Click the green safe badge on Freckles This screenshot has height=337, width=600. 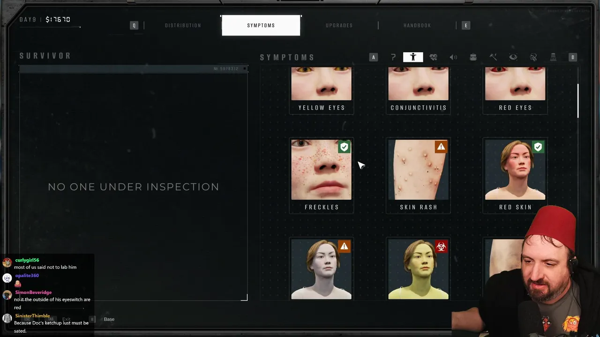tap(344, 147)
